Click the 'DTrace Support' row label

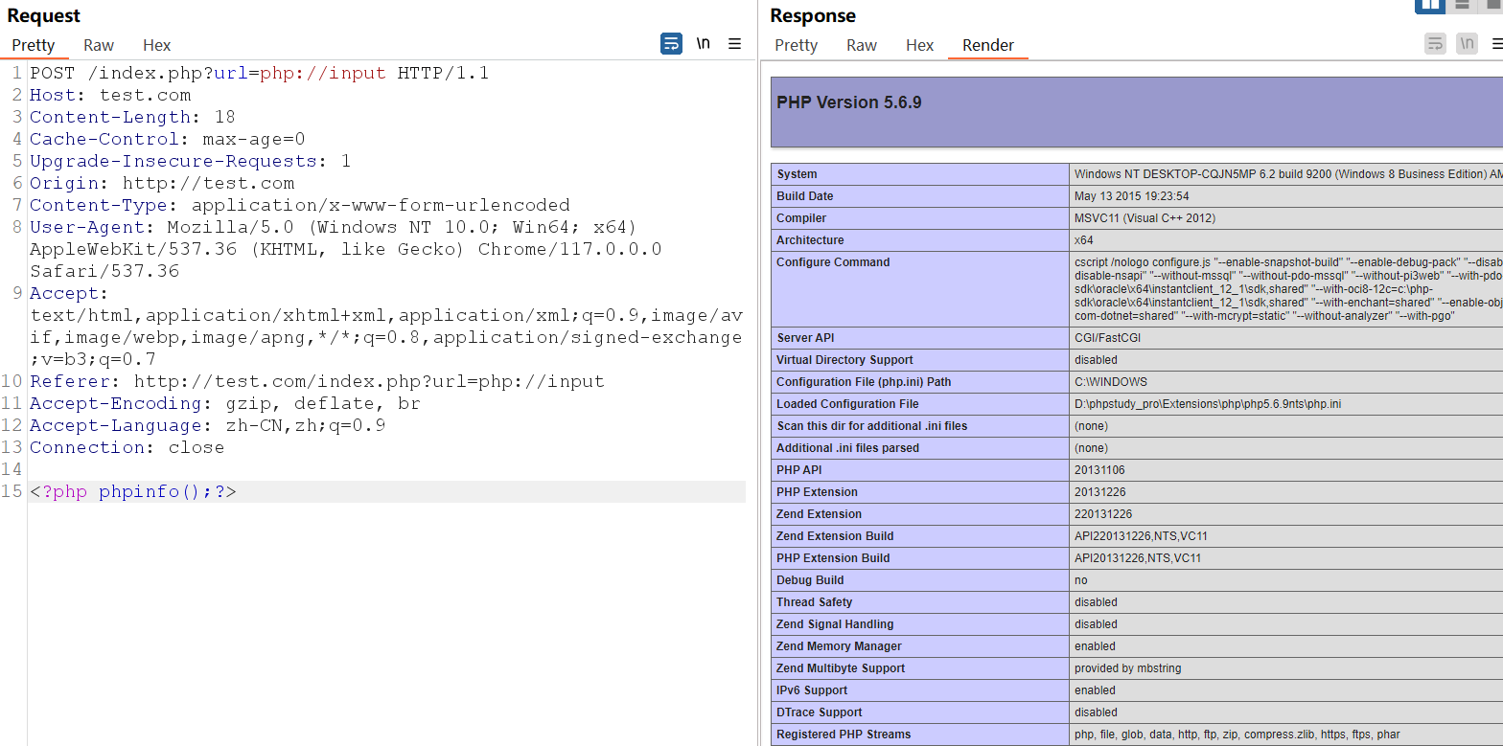(x=820, y=712)
